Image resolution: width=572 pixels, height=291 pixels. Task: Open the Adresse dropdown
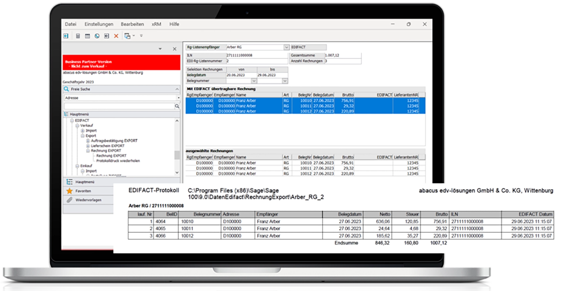click(x=179, y=98)
